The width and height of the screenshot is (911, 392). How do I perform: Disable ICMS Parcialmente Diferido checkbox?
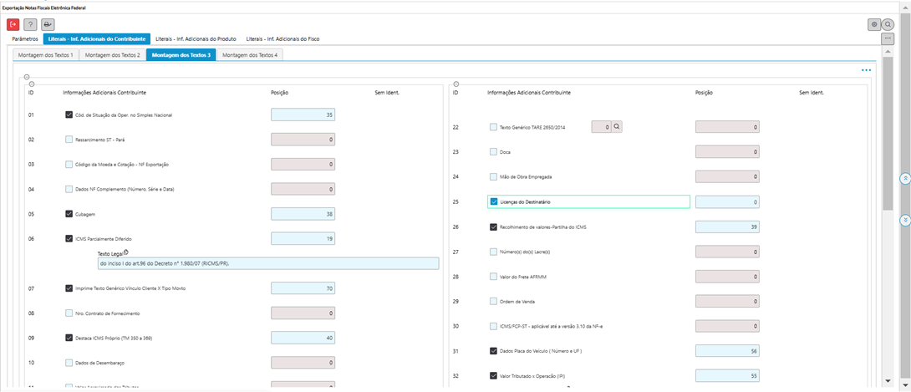(69, 238)
